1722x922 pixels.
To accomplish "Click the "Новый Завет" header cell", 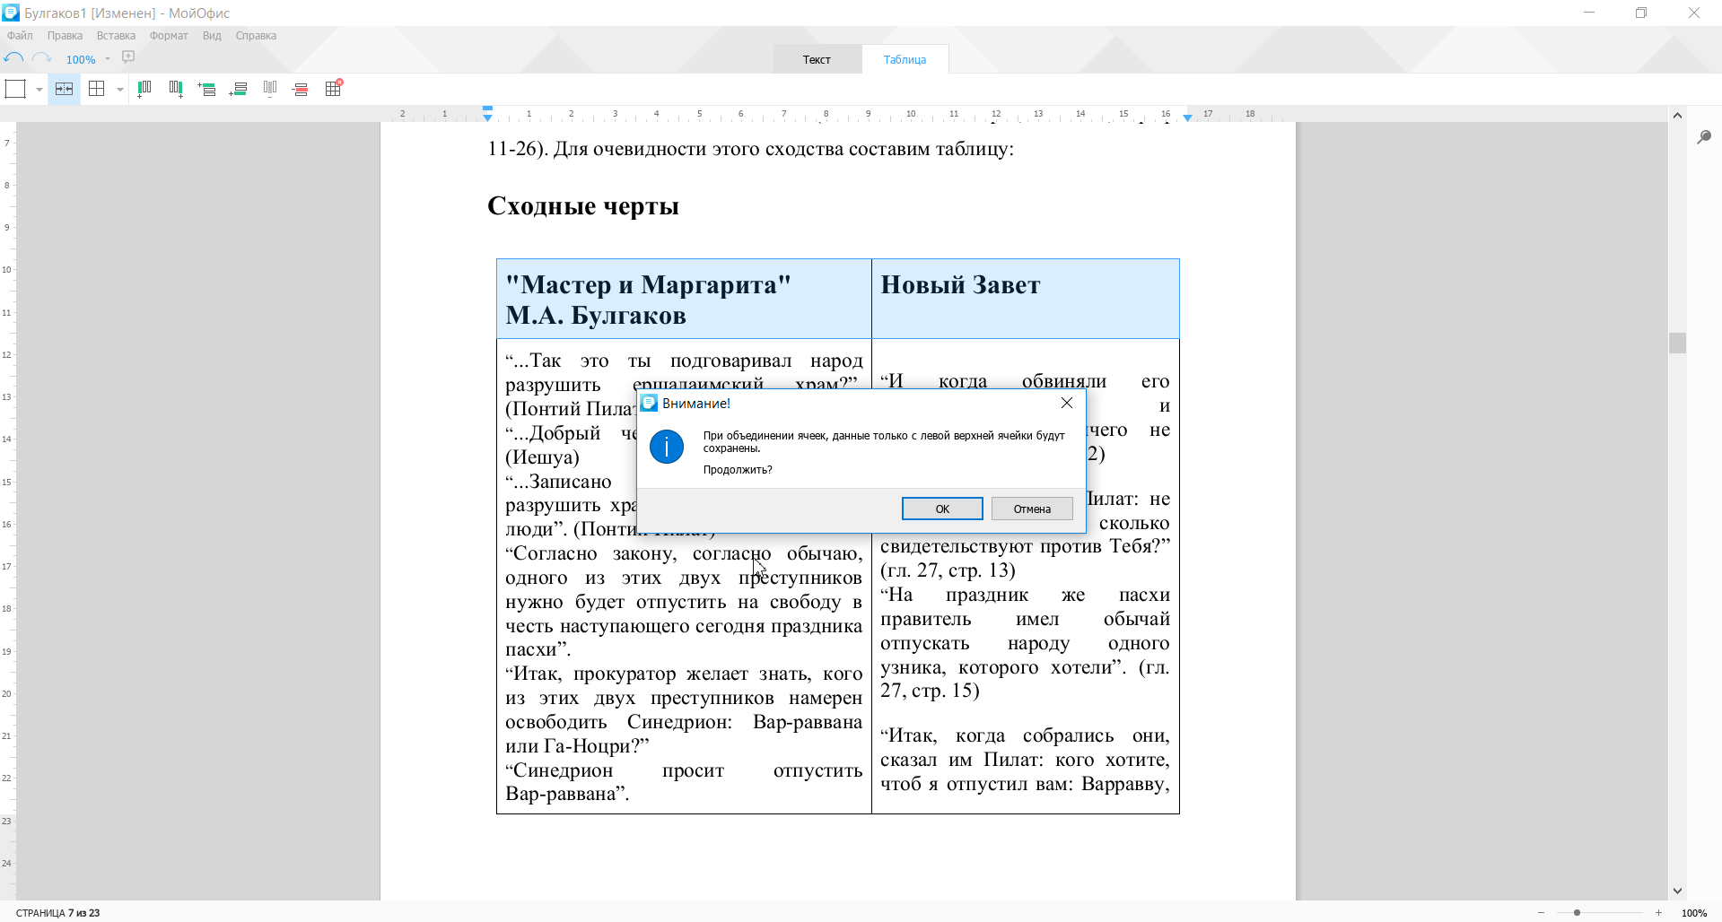I will click(x=1026, y=299).
